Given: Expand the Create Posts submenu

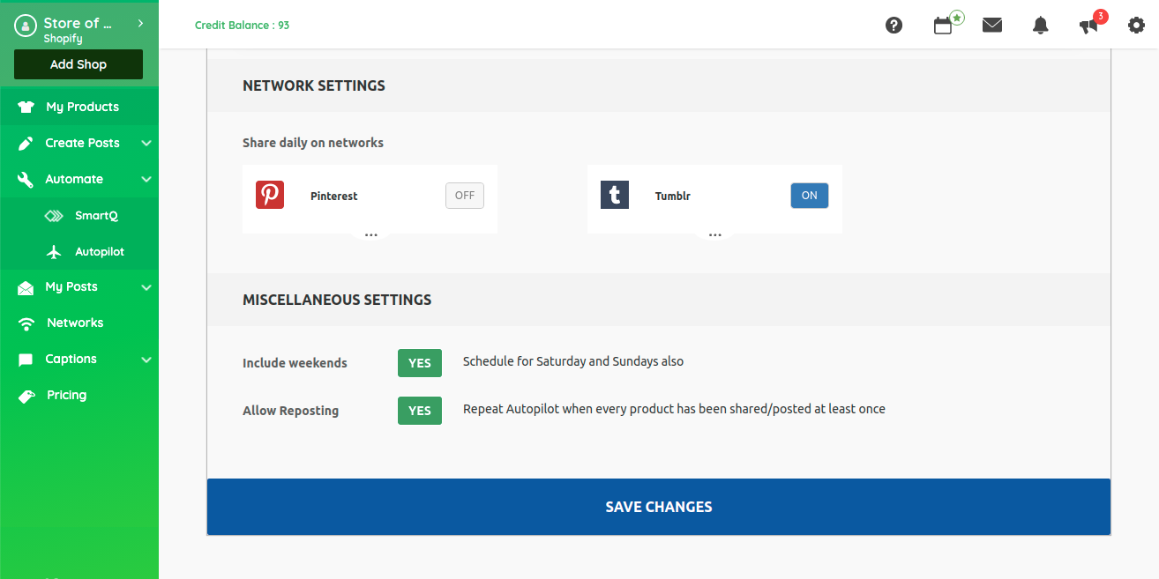Looking at the screenshot, I should tap(146, 143).
